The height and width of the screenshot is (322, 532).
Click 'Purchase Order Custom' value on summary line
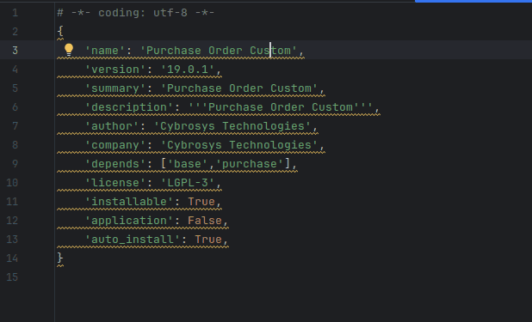coord(238,88)
